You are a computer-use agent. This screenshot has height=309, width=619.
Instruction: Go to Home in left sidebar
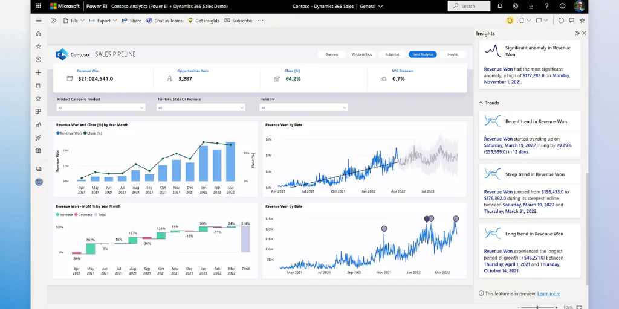pos(38,34)
